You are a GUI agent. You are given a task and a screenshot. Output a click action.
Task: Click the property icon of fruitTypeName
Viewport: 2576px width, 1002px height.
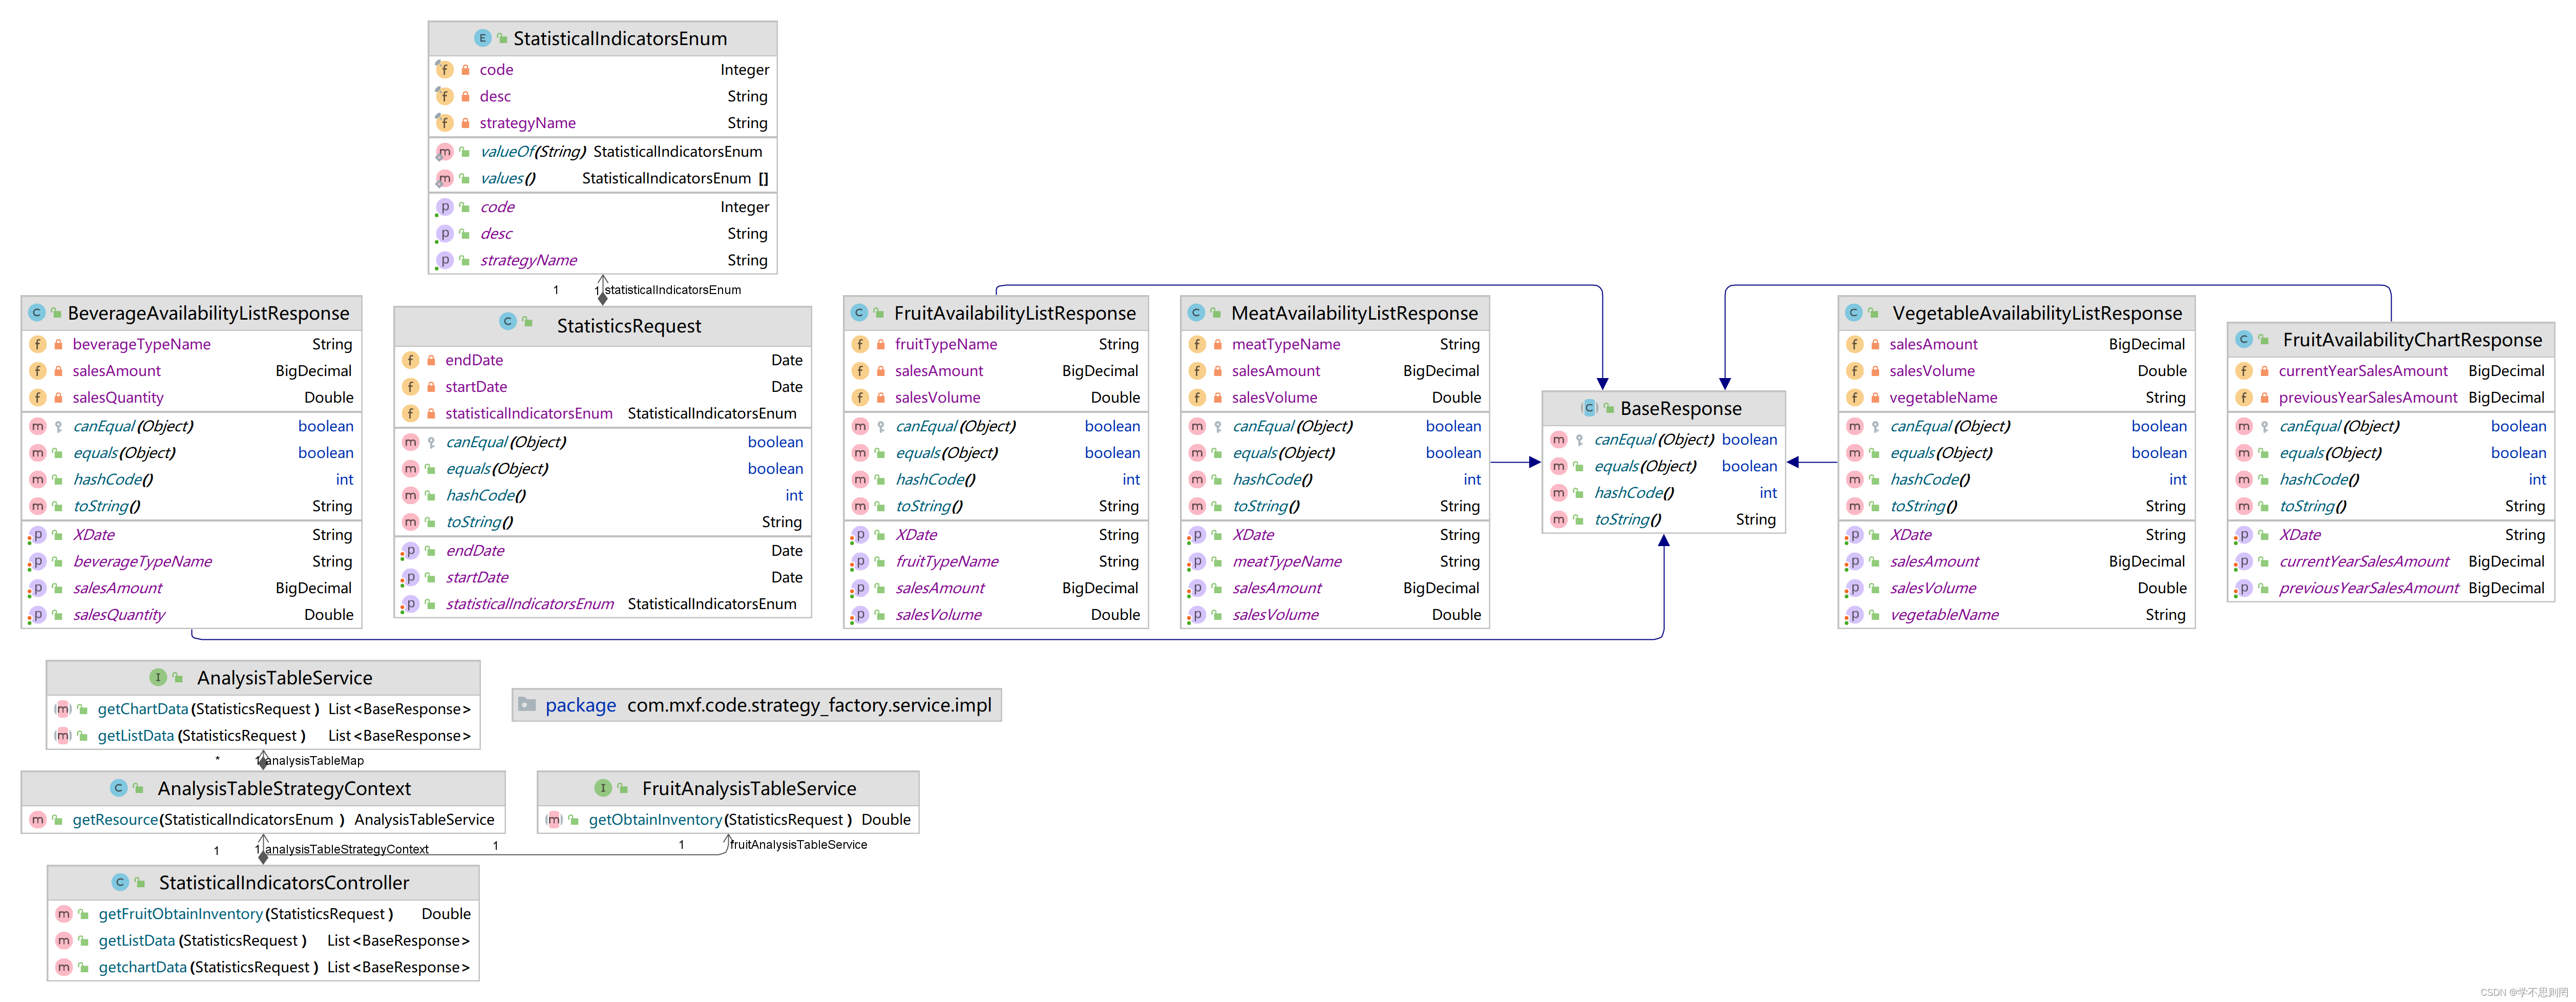[x=859, y=562]
